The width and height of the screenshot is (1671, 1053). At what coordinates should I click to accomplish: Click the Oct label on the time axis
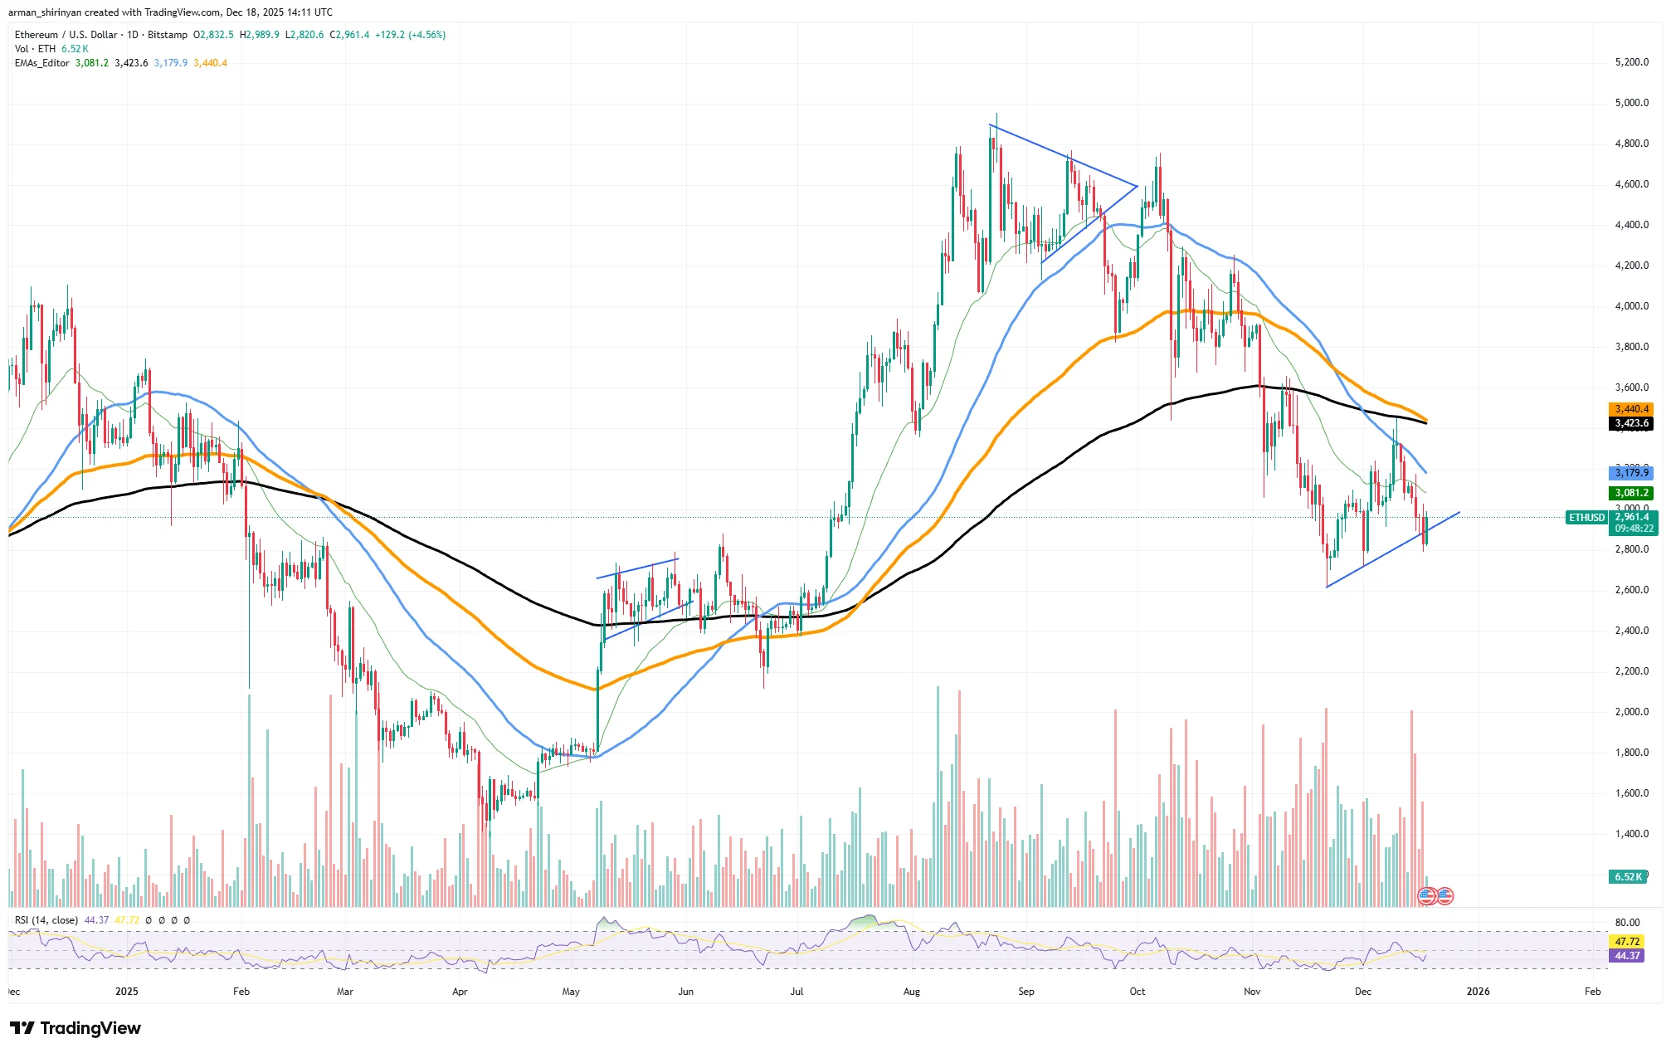tap(1137, 992)
